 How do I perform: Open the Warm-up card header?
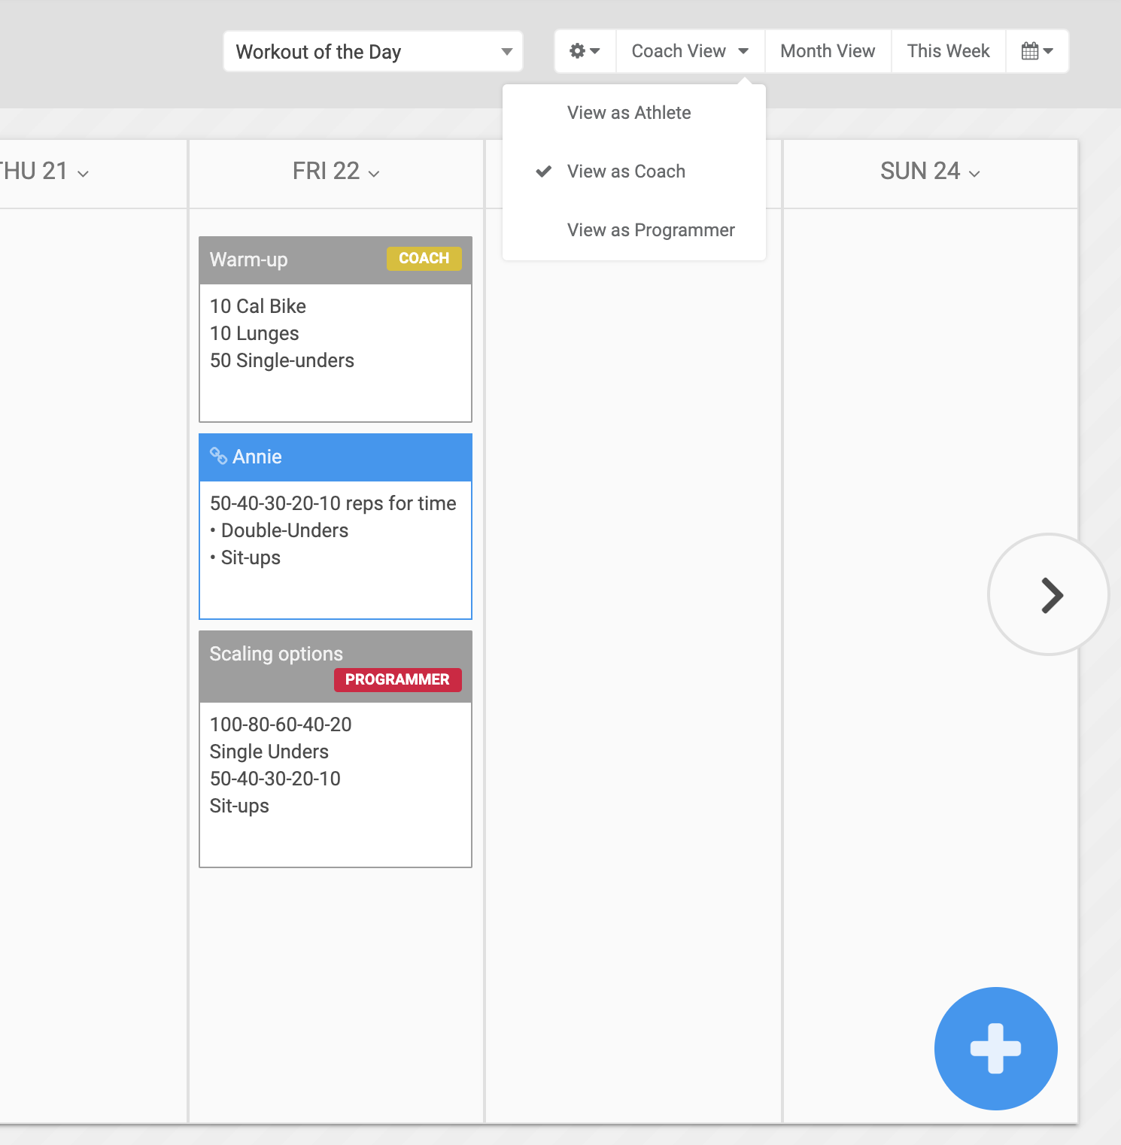[x=336, y=260]
